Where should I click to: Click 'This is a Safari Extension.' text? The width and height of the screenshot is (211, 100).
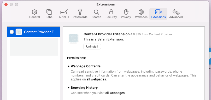(x=104, y=39)
